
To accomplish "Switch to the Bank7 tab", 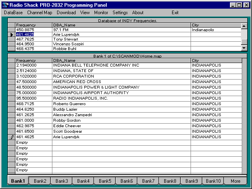I will pos(148,181).
